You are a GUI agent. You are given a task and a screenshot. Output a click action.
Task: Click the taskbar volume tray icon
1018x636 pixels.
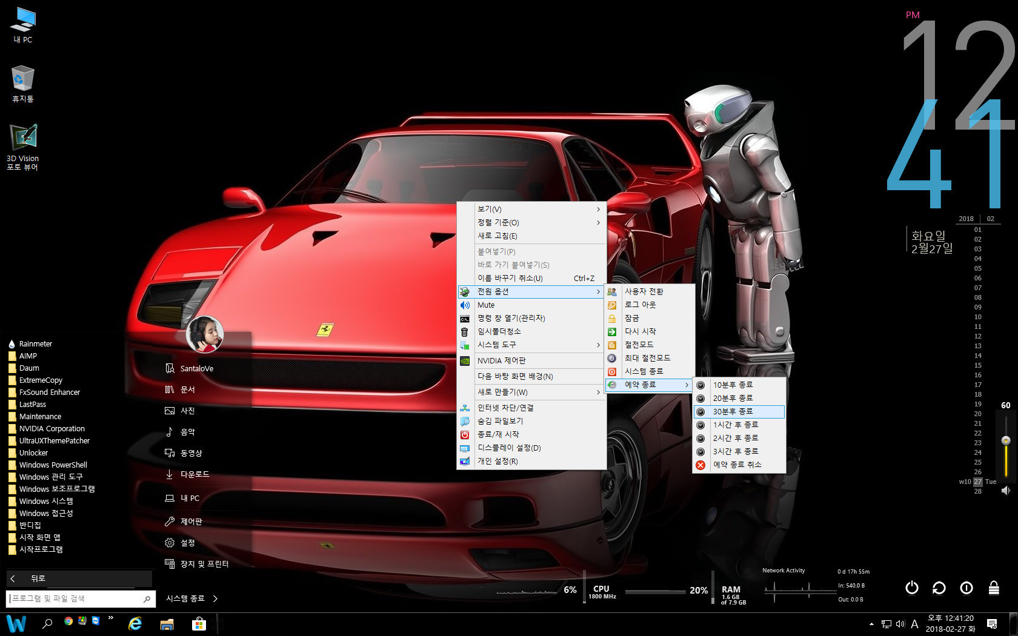pyautogui.click(x=900, y=624)
